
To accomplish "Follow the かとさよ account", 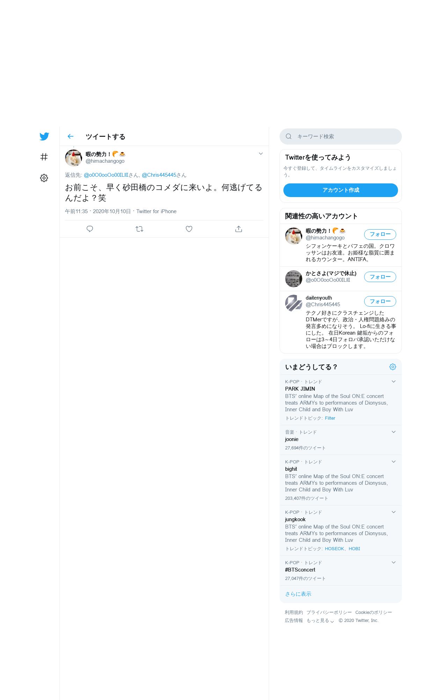I will (x=380, y=277).
